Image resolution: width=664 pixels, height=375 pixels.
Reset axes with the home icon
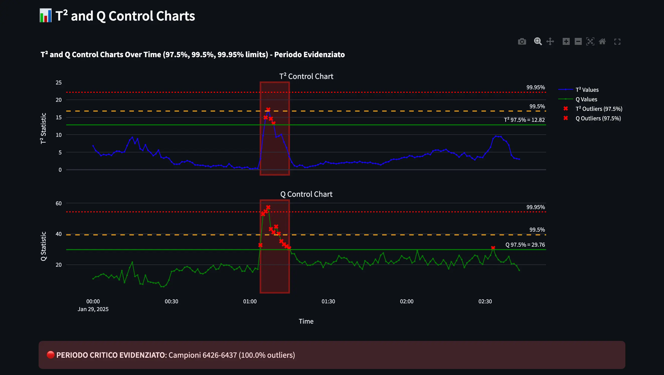[x=602, y=41]
